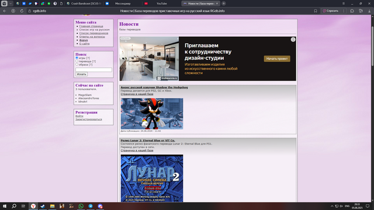Click the design studio kitchen ad image

(x=149, y=58)
